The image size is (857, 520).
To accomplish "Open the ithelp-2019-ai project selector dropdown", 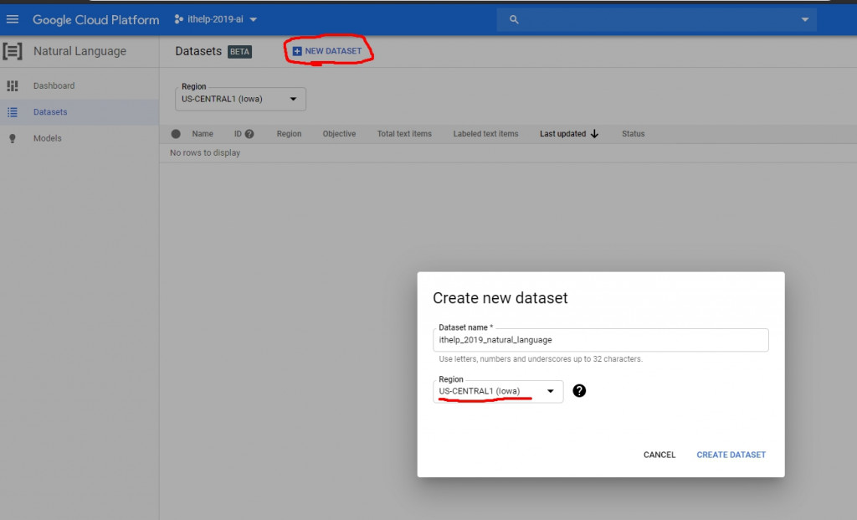I will (216, 19).
